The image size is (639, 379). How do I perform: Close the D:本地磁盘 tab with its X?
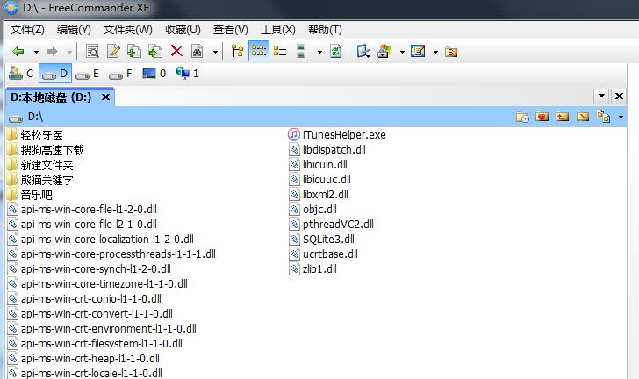point(105,97)
